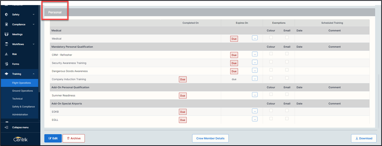Click the Personal section header
The image size is (382, 146).
(209, 12)
